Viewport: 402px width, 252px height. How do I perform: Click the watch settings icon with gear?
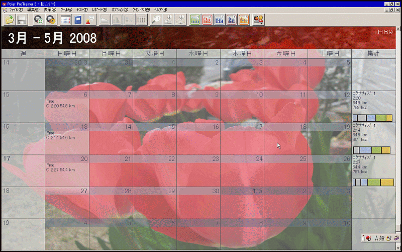pos(51,20)
